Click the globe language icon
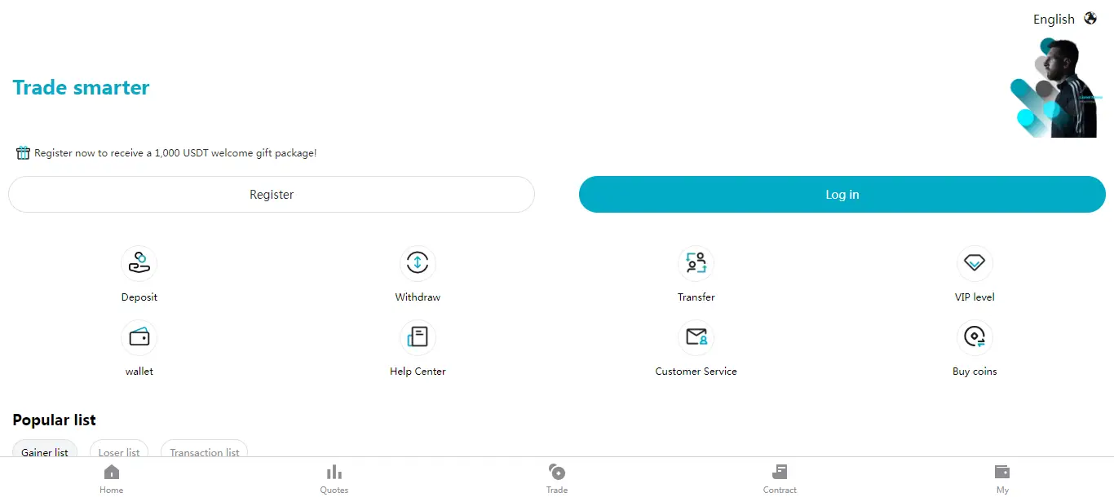The height and width of the screenshot is (497, 1114). coord(1090,19)
